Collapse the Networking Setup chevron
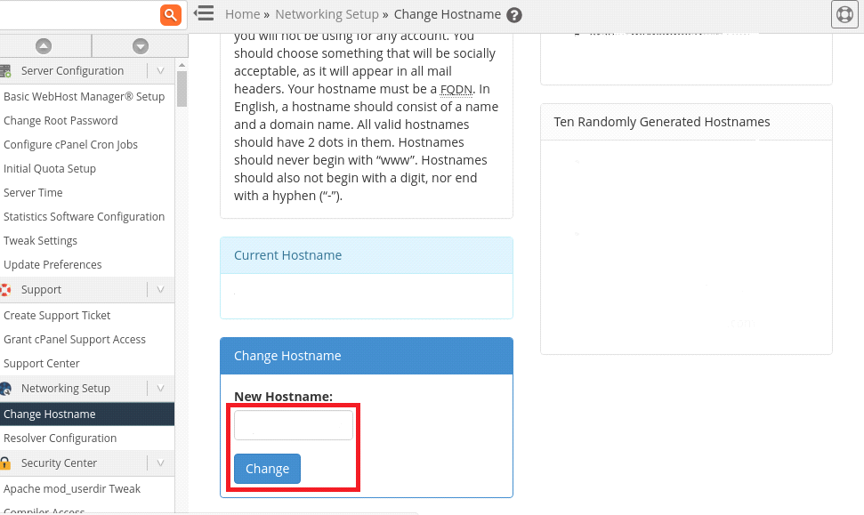The width and height of the screenshot is (864, 515). 160,388
